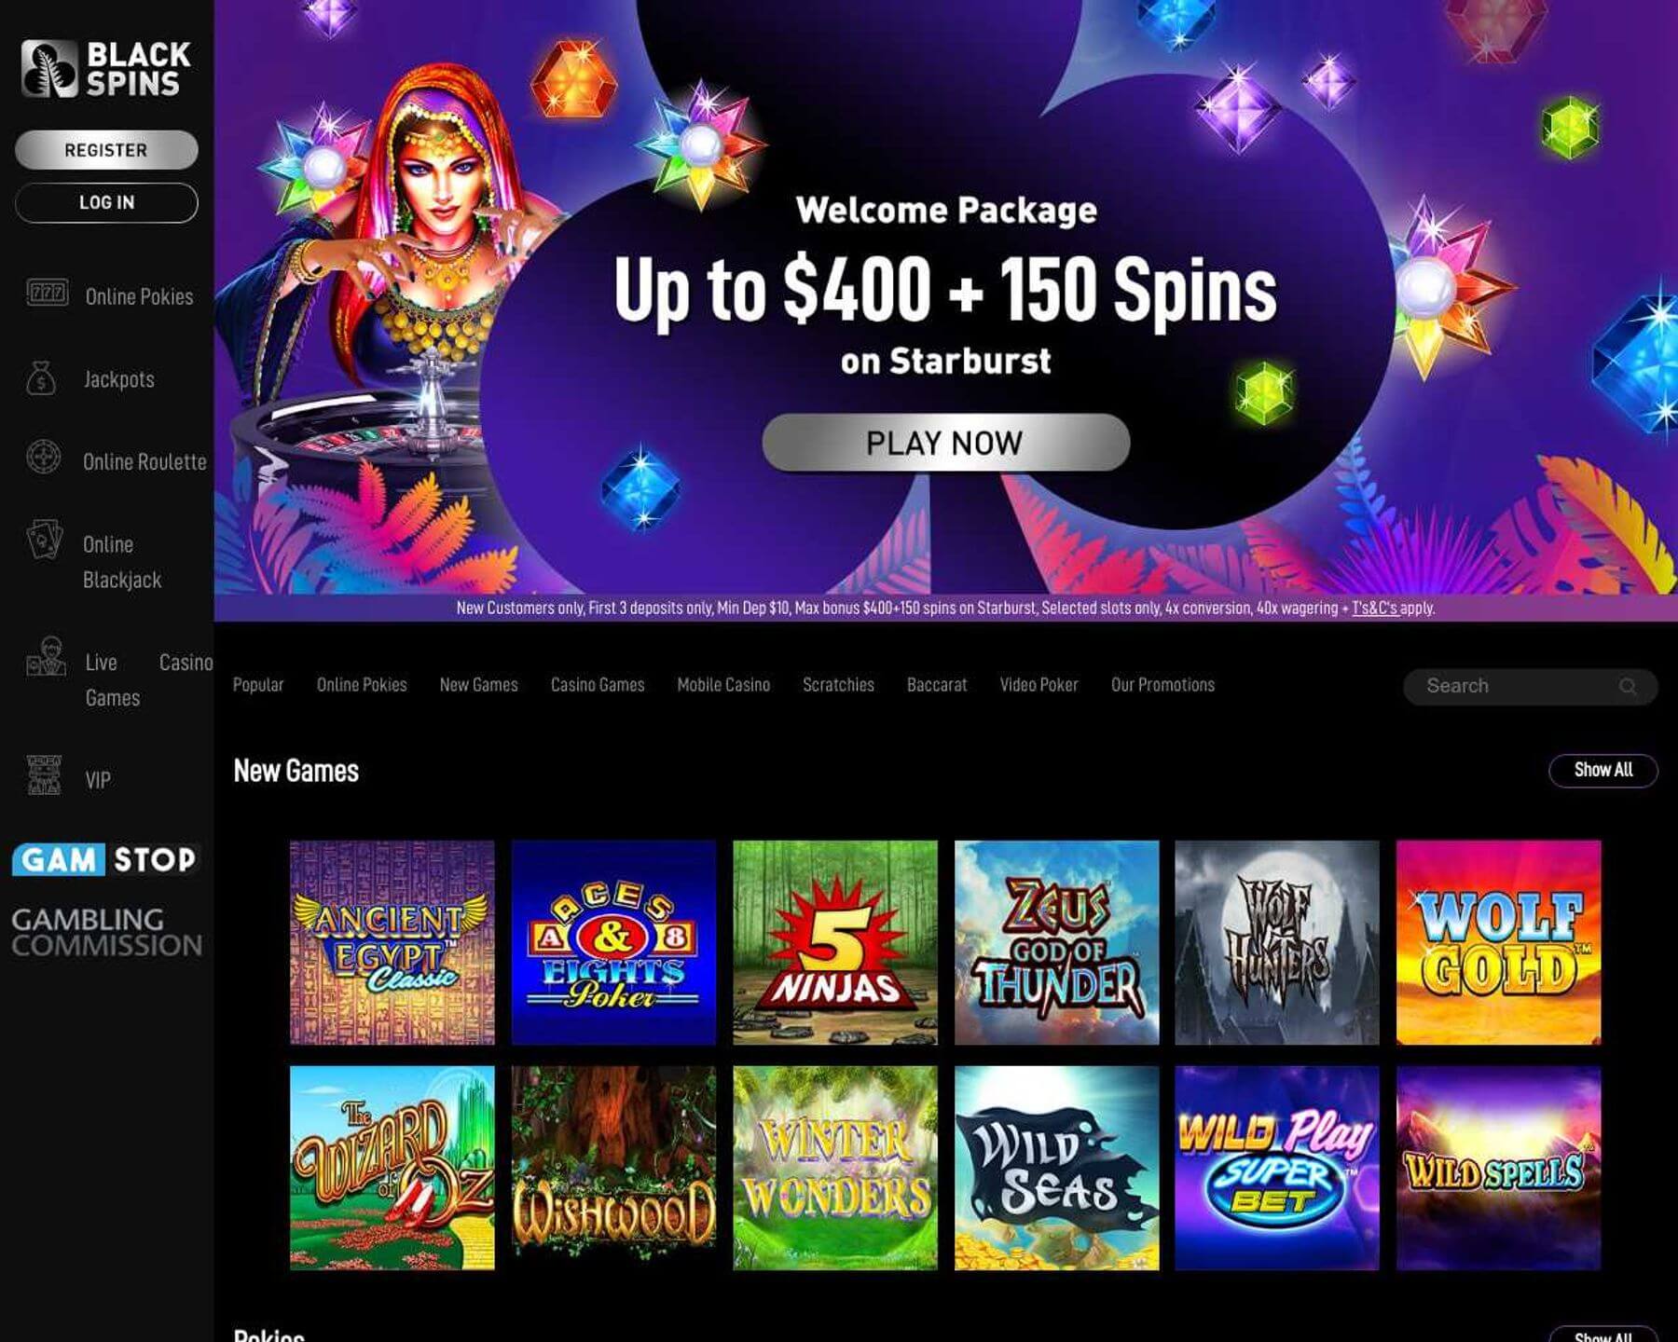1678x1342 pixels.
Task: Focus the game Search field
Action: (1530, 687)
